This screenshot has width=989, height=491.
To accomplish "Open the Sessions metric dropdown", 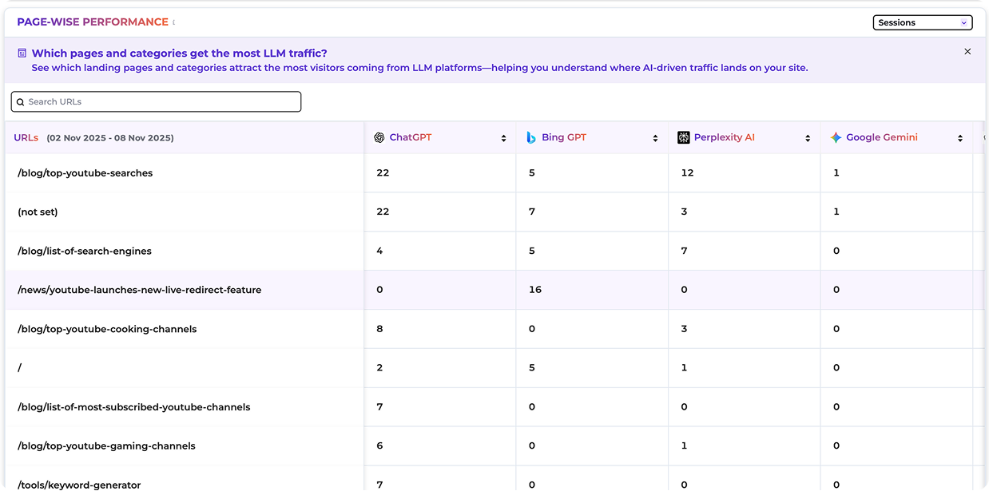I will click(922, 22).
